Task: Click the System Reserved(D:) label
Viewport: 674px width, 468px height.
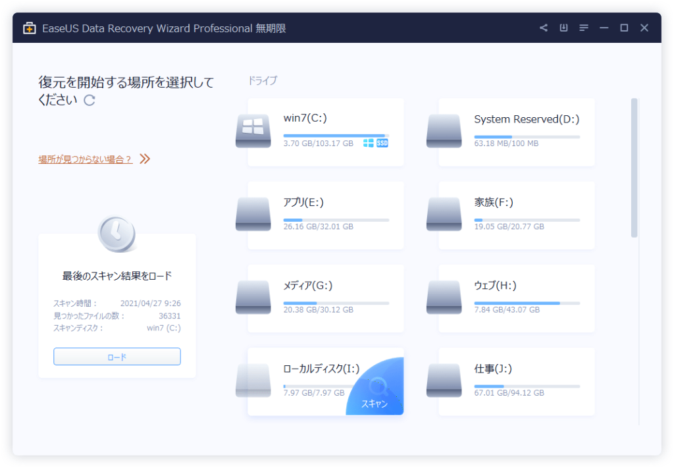Action: 527,119
